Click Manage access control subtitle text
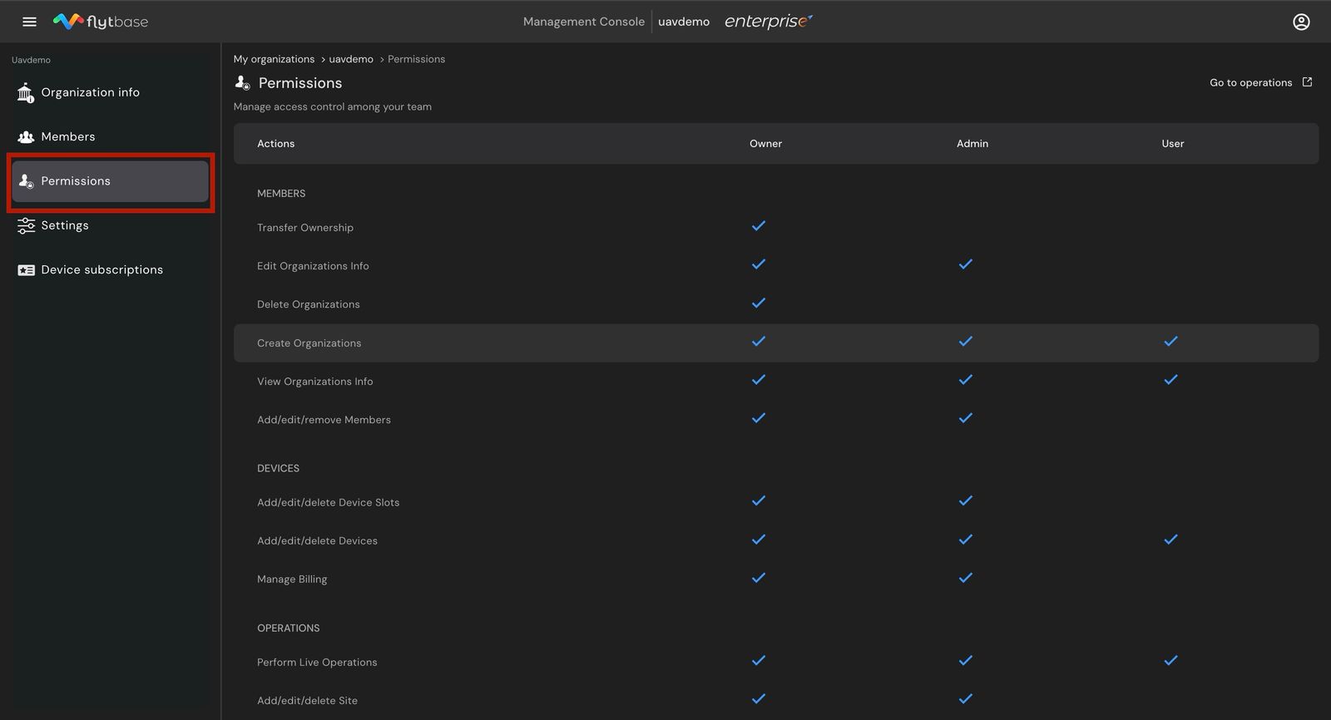The width and height of the screenshot is (1331, 720). click(x=333, y=106)
